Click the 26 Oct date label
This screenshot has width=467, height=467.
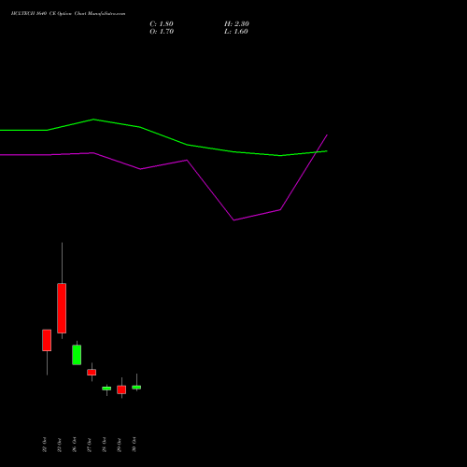pyautogui.click(x=75, y=445)
